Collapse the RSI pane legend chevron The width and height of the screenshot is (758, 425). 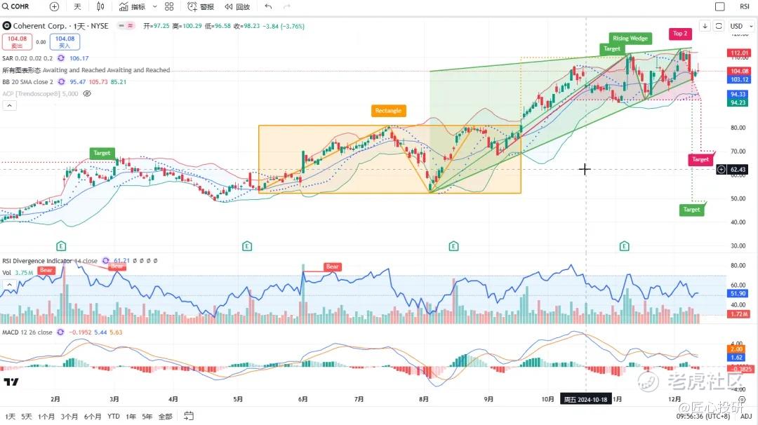pyautogui.click(x=9, y=285)
